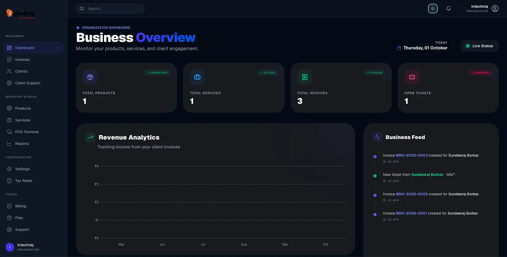Click the ₹782.64 badge on invoices card
Screen dimensions: 507x257
(374, 73)
